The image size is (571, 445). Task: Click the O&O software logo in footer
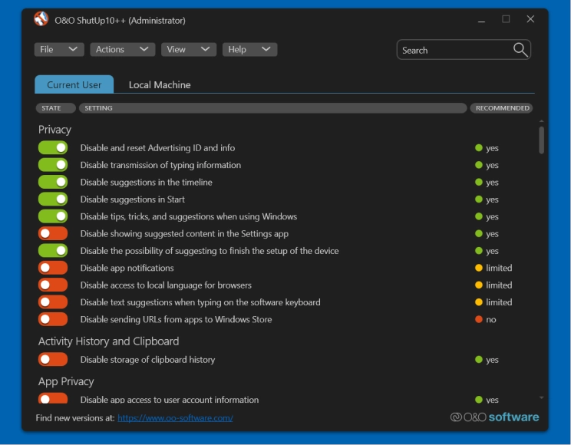pos(494,417)
